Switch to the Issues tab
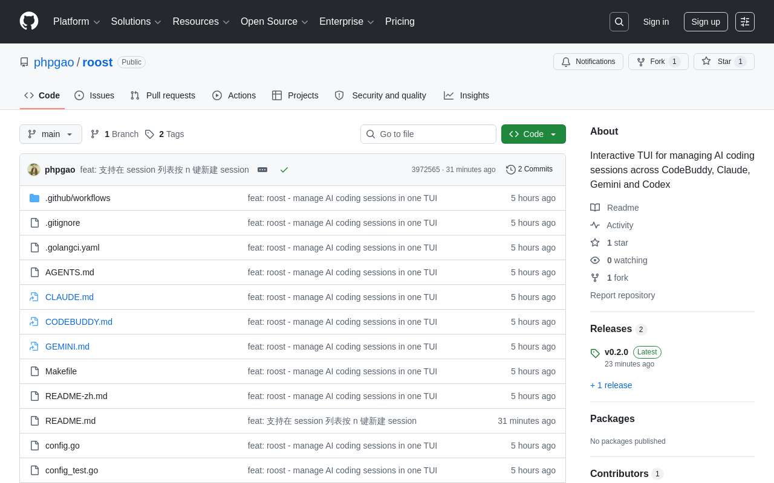Image resolution: width=774 pixels, height=483 pixels. 94,95
